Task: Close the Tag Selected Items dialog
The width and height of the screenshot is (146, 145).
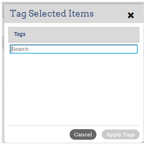Action: [x=130, y=15]
